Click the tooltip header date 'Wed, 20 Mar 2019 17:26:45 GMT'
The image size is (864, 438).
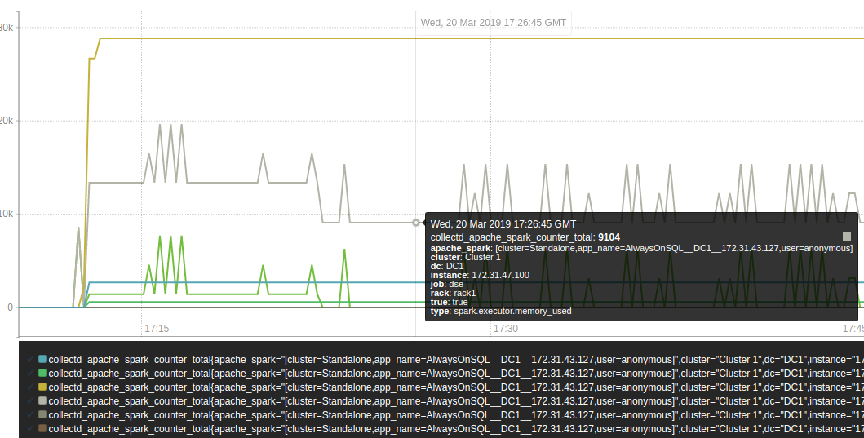point(503,224)
